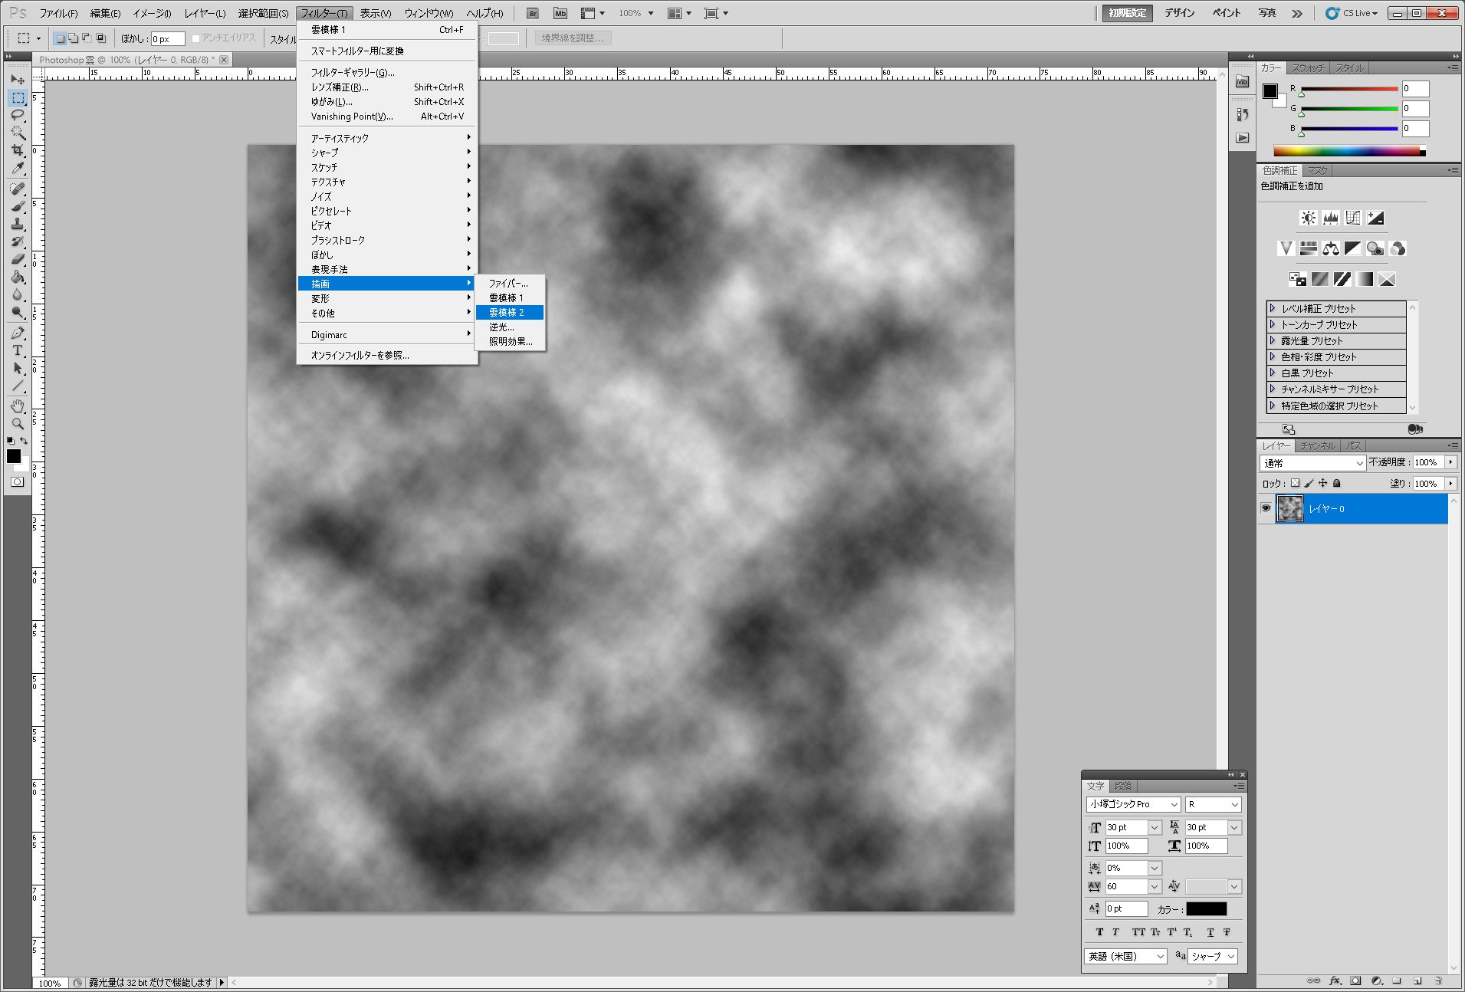Expand トーンカーブ プリセット list
This screenshot has height=992, width=1465.
(1273, 324)
